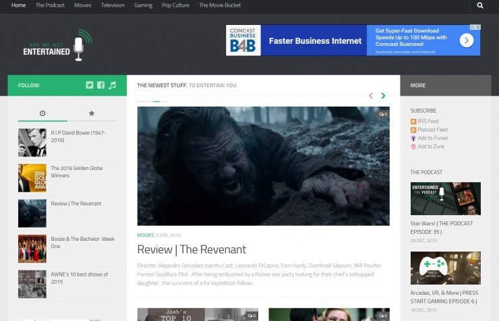Screen dimensions: 499x321
Task: Click the gaming controller episode thumbnail
Action: (x=446, y=268)
